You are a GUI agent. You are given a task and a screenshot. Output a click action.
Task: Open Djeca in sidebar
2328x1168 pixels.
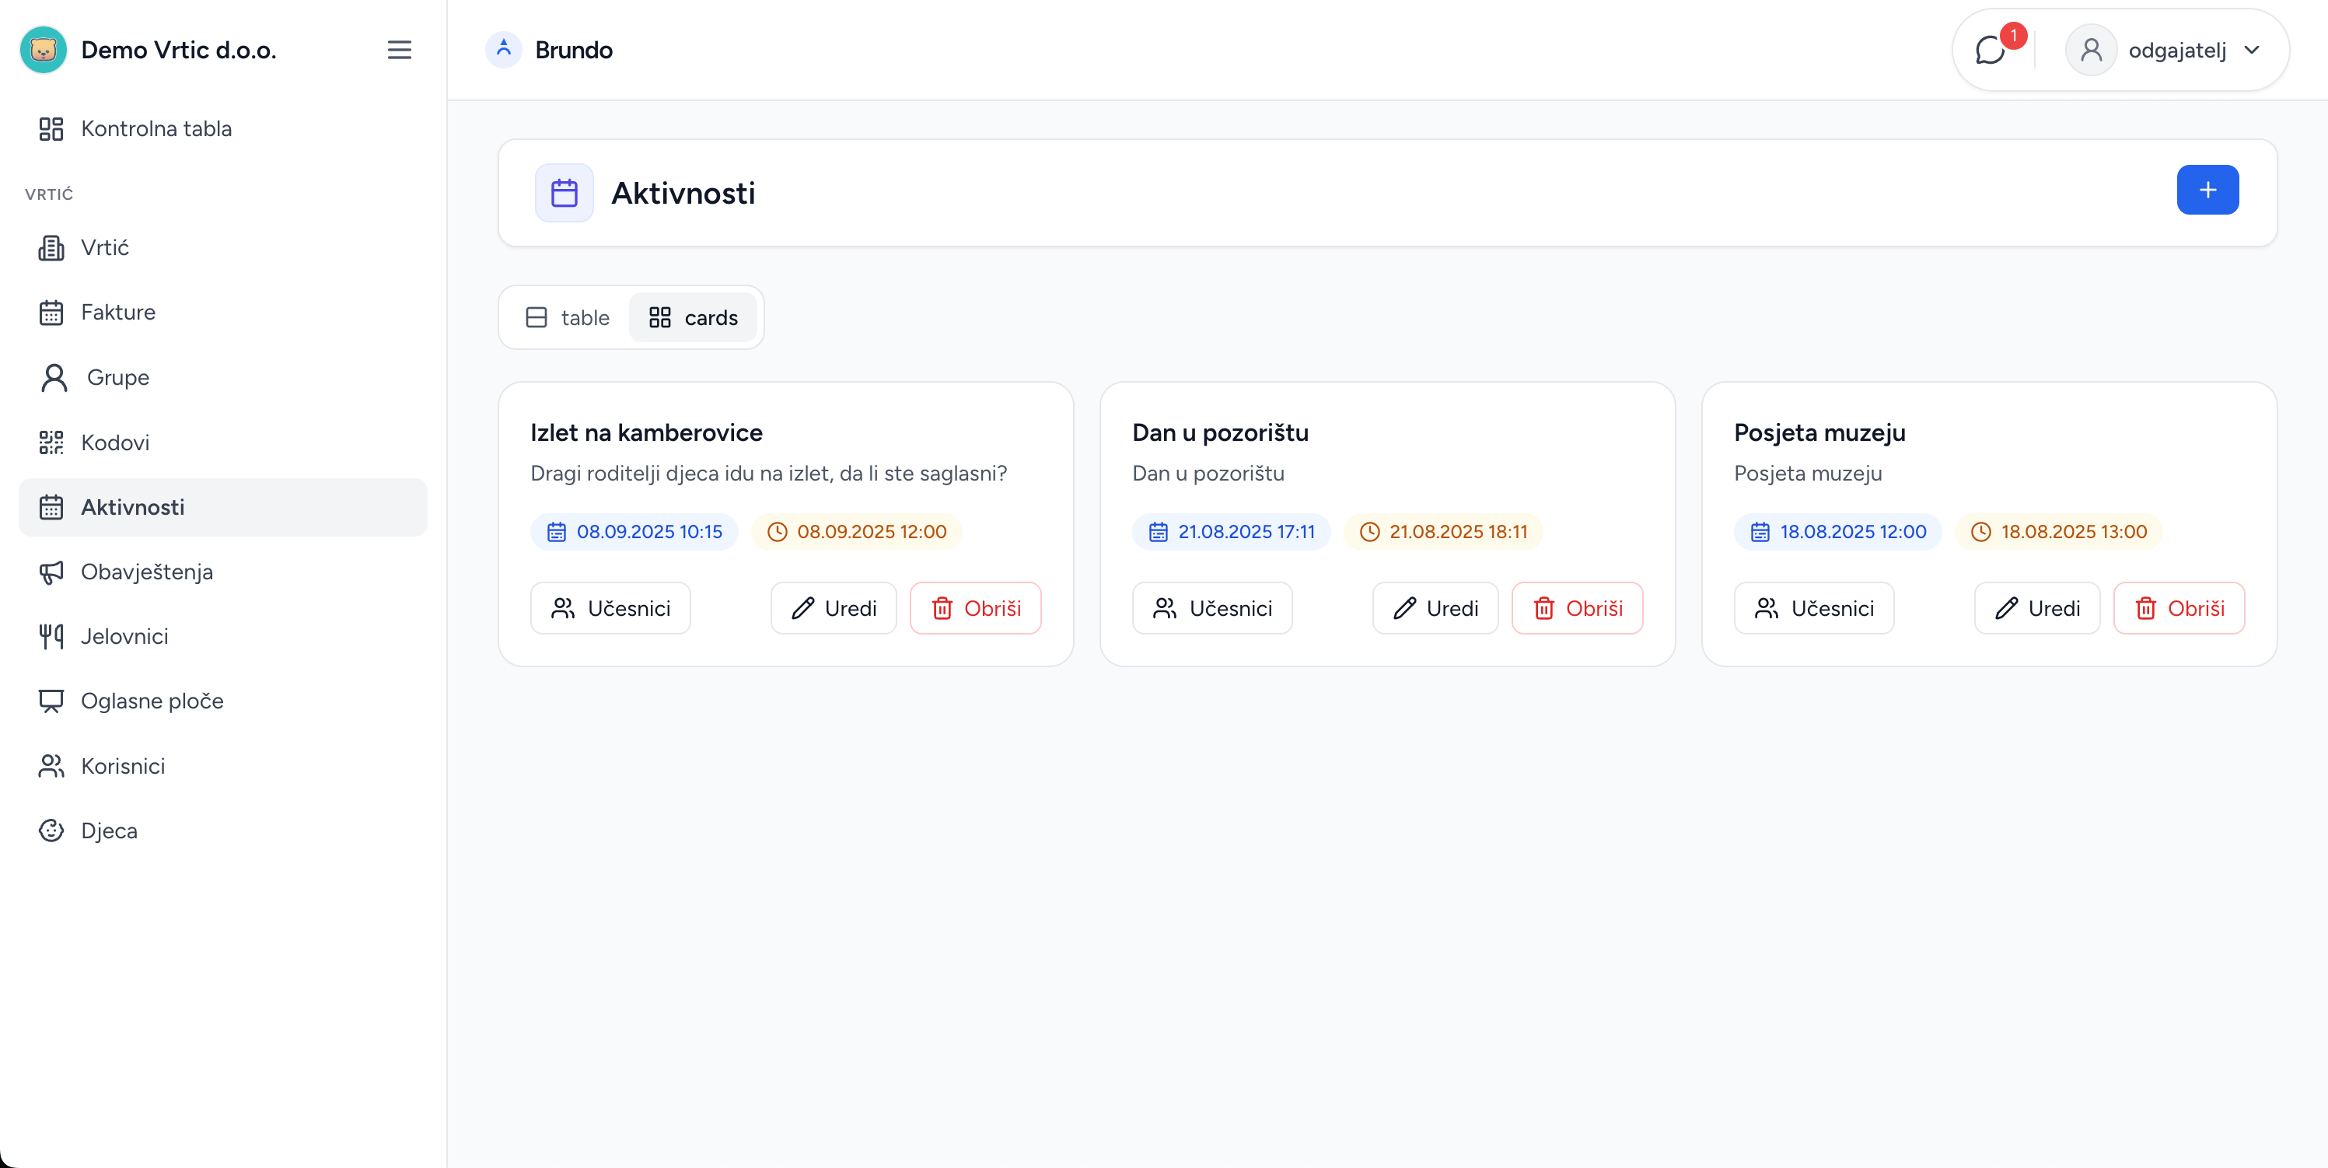point(223,831)
